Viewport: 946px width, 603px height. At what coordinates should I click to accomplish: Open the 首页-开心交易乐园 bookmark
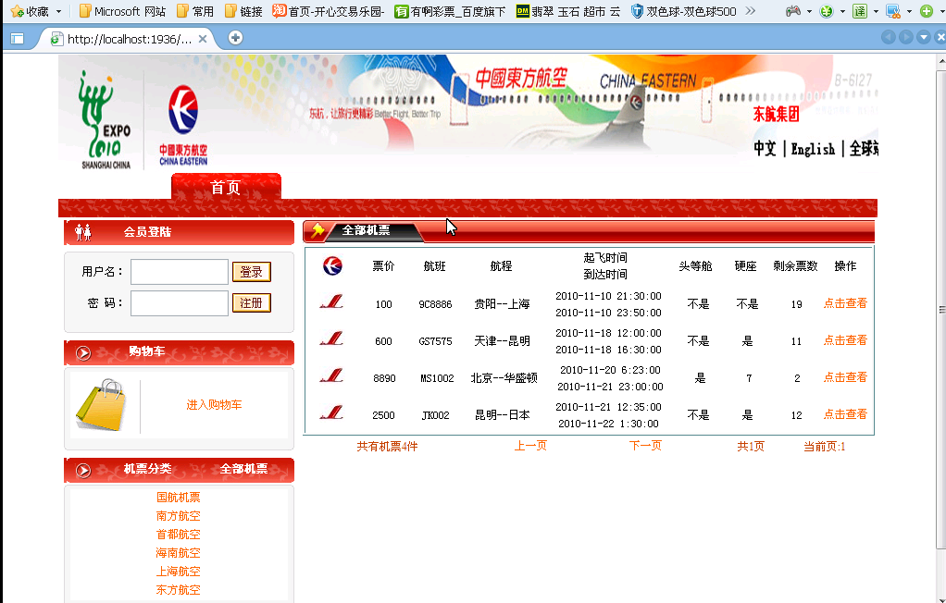[x=329, y=11]
